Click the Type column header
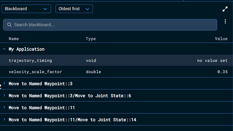Screen dimensions: 233x131 pyautogui.click(x=91, y=39)
